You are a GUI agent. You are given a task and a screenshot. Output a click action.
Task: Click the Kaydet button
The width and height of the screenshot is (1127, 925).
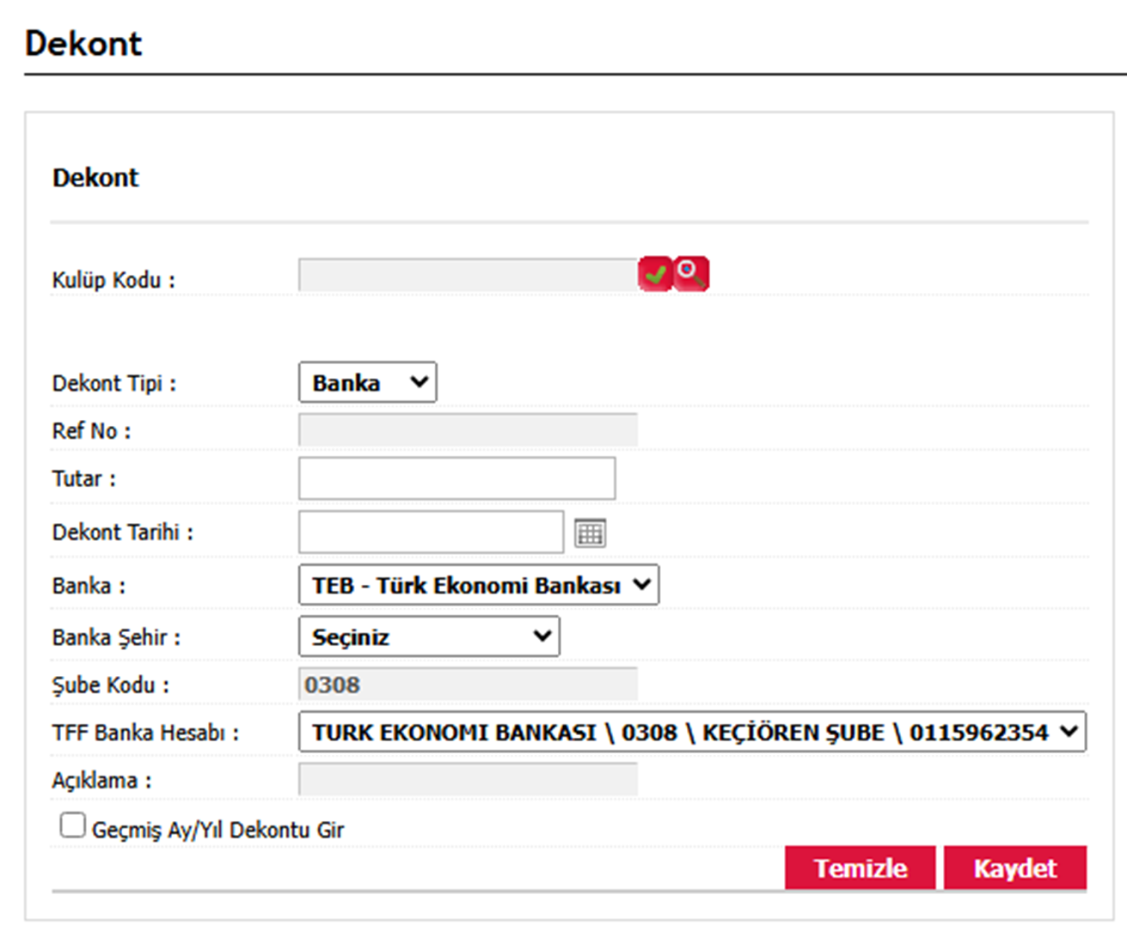(x=1014, y=868)
